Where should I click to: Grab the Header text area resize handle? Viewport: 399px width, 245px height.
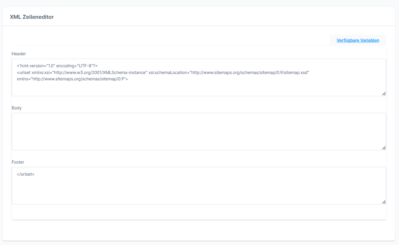[x=384, y=94]
